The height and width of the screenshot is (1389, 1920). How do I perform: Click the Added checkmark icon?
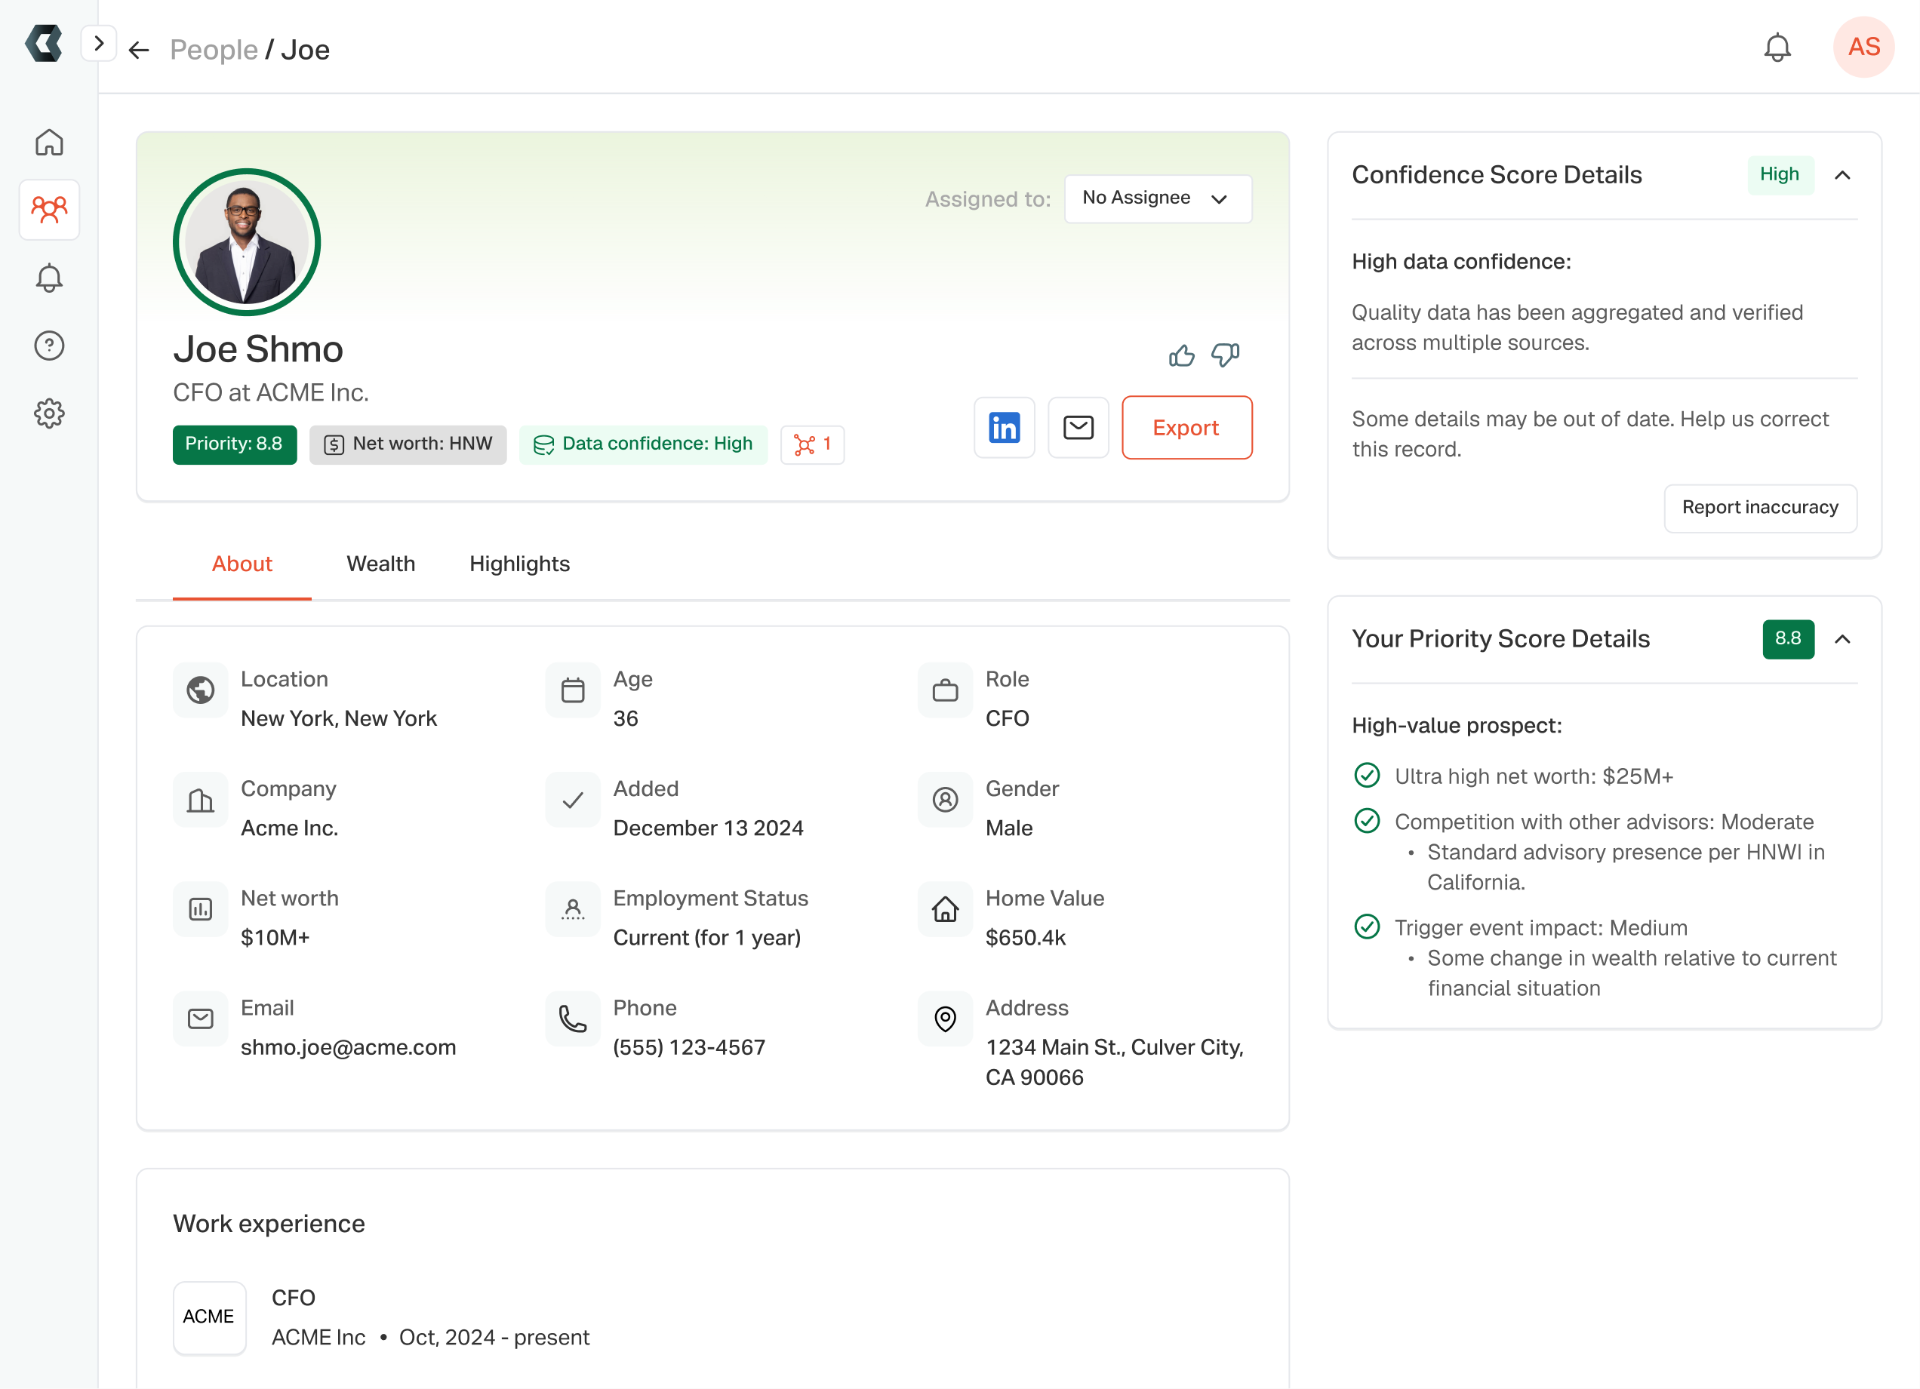573,800
